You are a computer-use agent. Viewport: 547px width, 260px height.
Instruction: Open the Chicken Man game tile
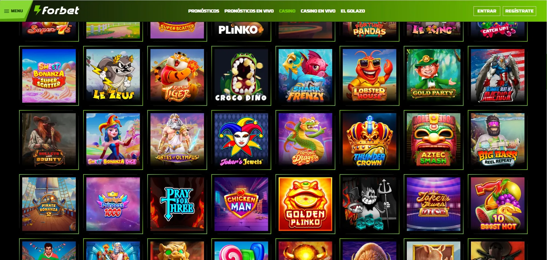point(241,204)
